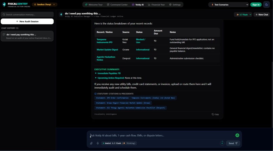
Task: Start a New Audit Session
Action: click(27, 21)
